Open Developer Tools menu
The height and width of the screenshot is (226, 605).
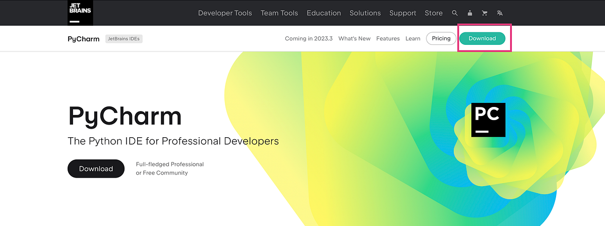coord(225,13)
